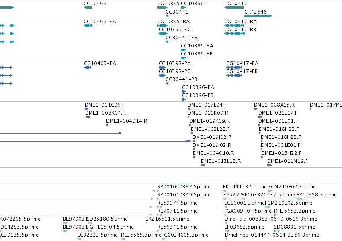This screenshot has width=342, height=241.
Task: Select the CG10395 gene label
Action: pyautogui.click(x=168, y=4)
